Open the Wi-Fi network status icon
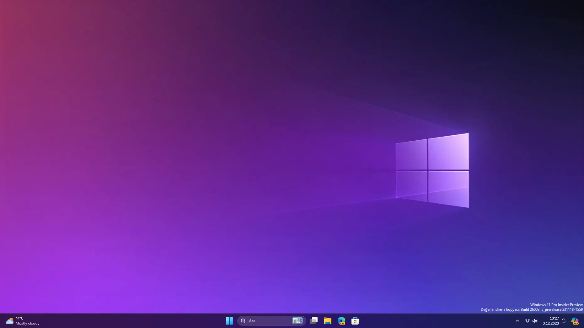Screen dimensions: 584x328 pos(528,321)
